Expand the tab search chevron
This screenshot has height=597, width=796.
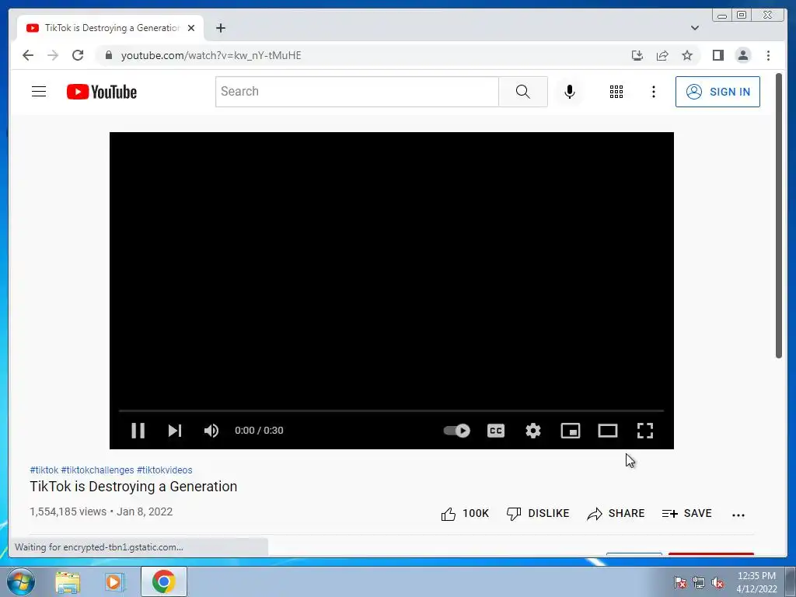pyautogui.click(x=695, y=28)
